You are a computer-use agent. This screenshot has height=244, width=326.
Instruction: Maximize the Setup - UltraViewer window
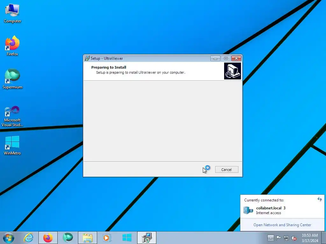click(x=226, y=58)
